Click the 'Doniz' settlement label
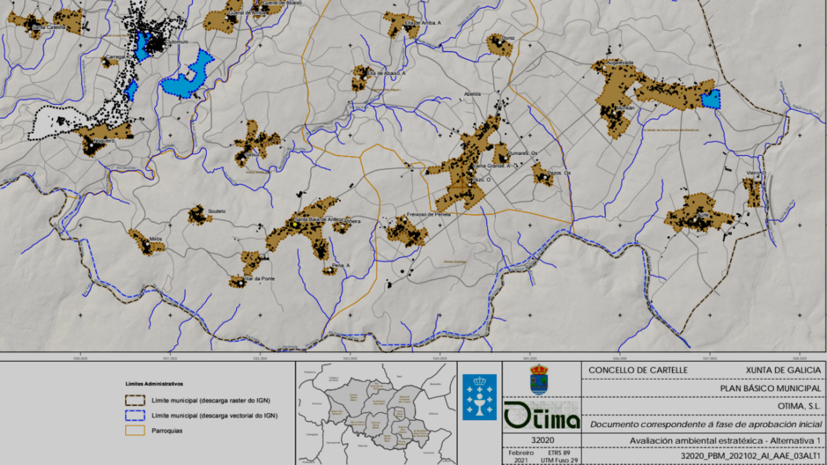This screenshot has width=827, height=465. [508, 38]
